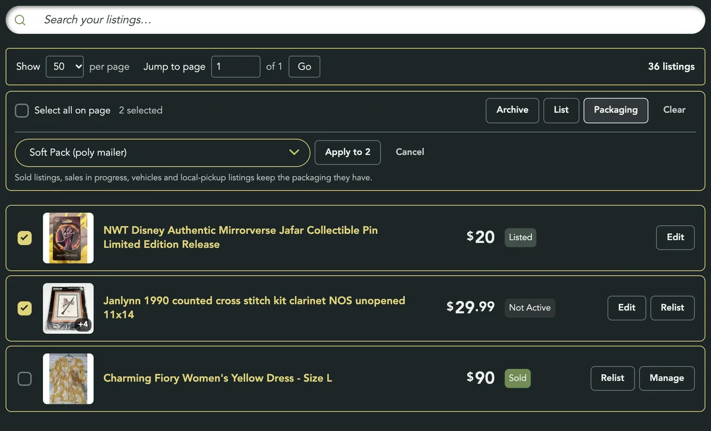Click the Archive bulk action button
711x431 pixels.
512,110
